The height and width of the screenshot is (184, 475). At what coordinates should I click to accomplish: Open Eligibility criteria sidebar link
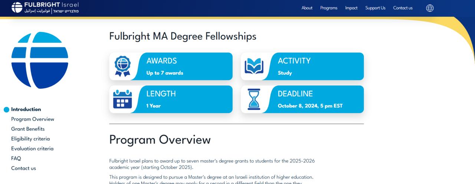[30, 139]
